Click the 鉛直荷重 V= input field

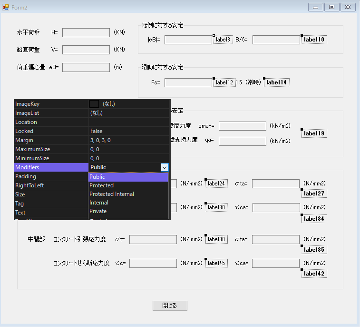click(86, 50)
